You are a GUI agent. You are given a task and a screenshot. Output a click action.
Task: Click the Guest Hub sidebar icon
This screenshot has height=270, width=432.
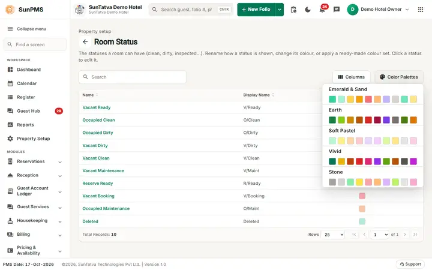pyautogui.click(x=10, y=111)
